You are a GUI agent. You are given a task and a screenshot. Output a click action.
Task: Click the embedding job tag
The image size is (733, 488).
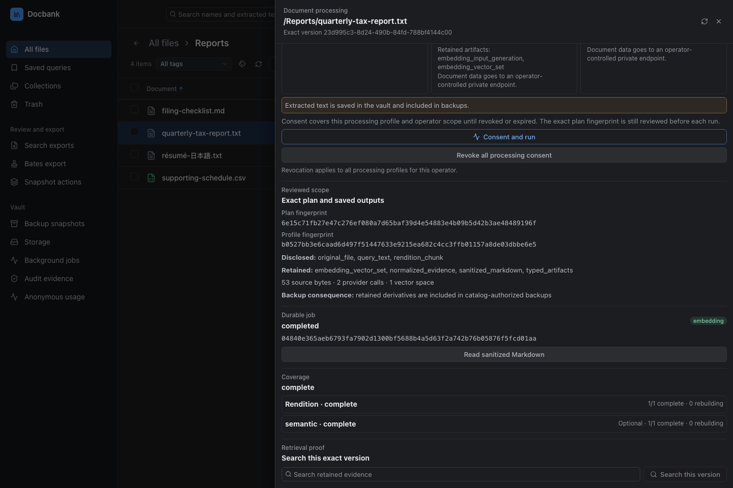(708, 321)
